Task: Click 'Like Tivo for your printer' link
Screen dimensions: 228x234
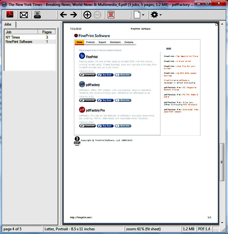Action: tap(180, 67)
